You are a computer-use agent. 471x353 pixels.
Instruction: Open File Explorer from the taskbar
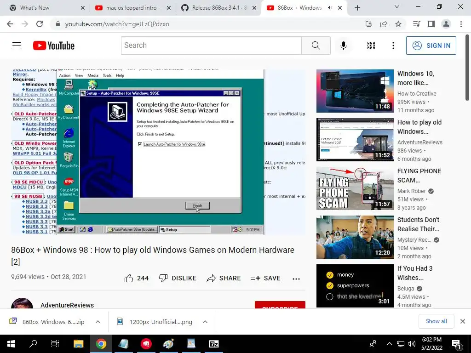pos(78,344)
